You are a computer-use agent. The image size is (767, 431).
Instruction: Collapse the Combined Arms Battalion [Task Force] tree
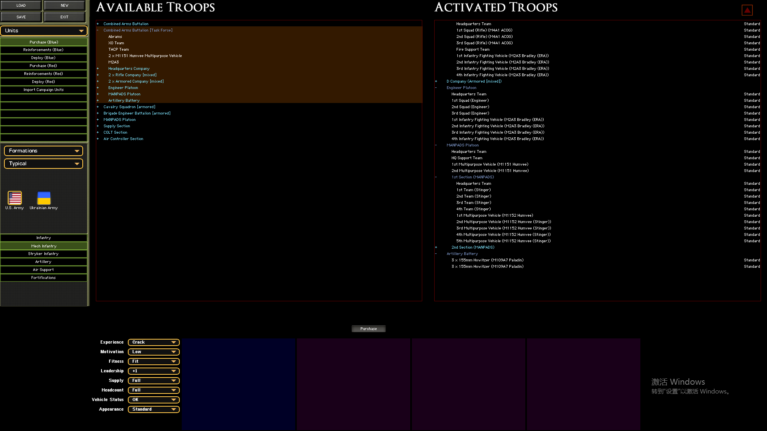click(x=97, y=30)
